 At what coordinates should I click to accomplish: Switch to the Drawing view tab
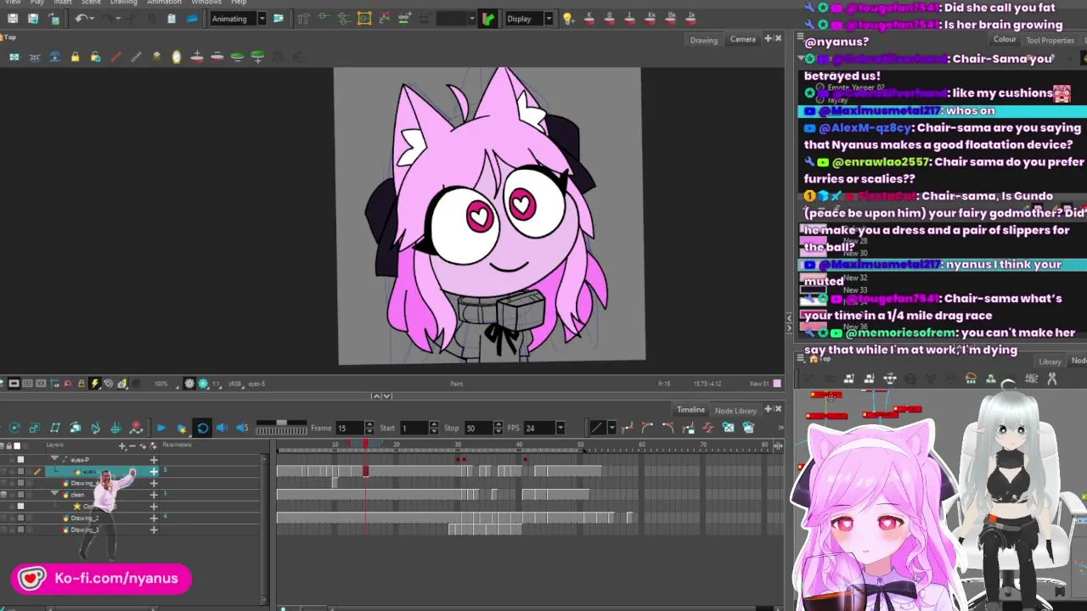pyautogui.click(x=703, y=40)
